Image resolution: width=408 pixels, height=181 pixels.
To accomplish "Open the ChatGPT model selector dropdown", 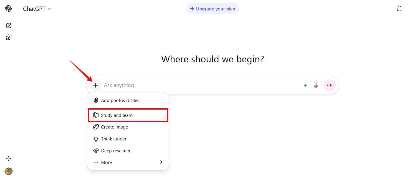I will [x=37, y=9].
